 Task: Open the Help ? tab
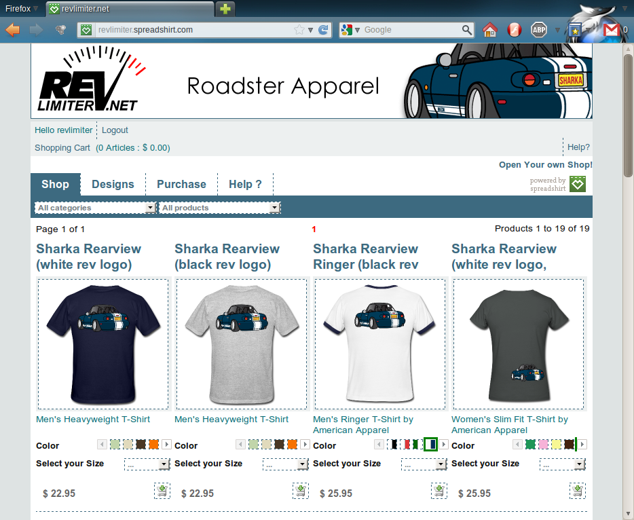pos(245,185)
